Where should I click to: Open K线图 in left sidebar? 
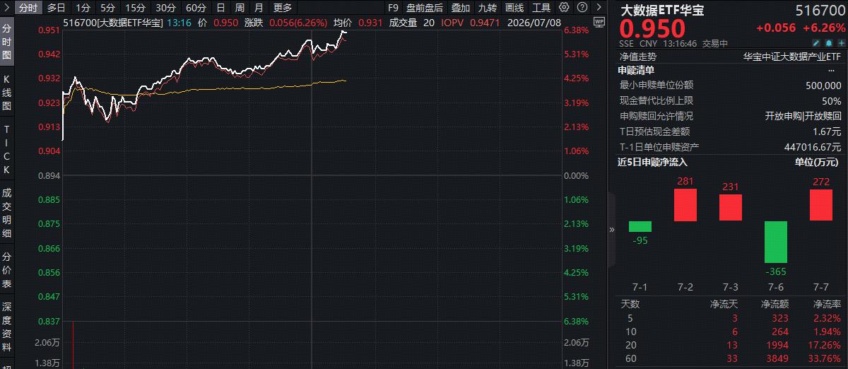7,92
